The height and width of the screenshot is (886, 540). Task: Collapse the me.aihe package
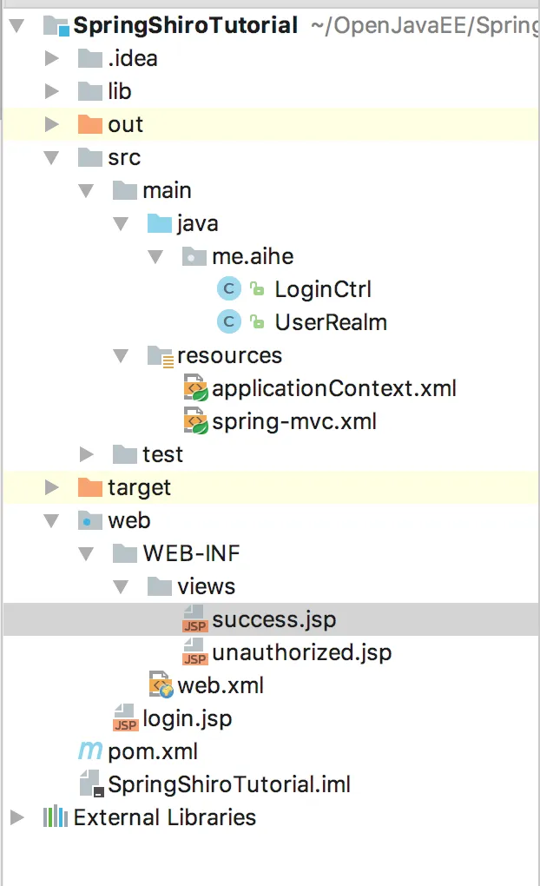[x=156, y=256]
